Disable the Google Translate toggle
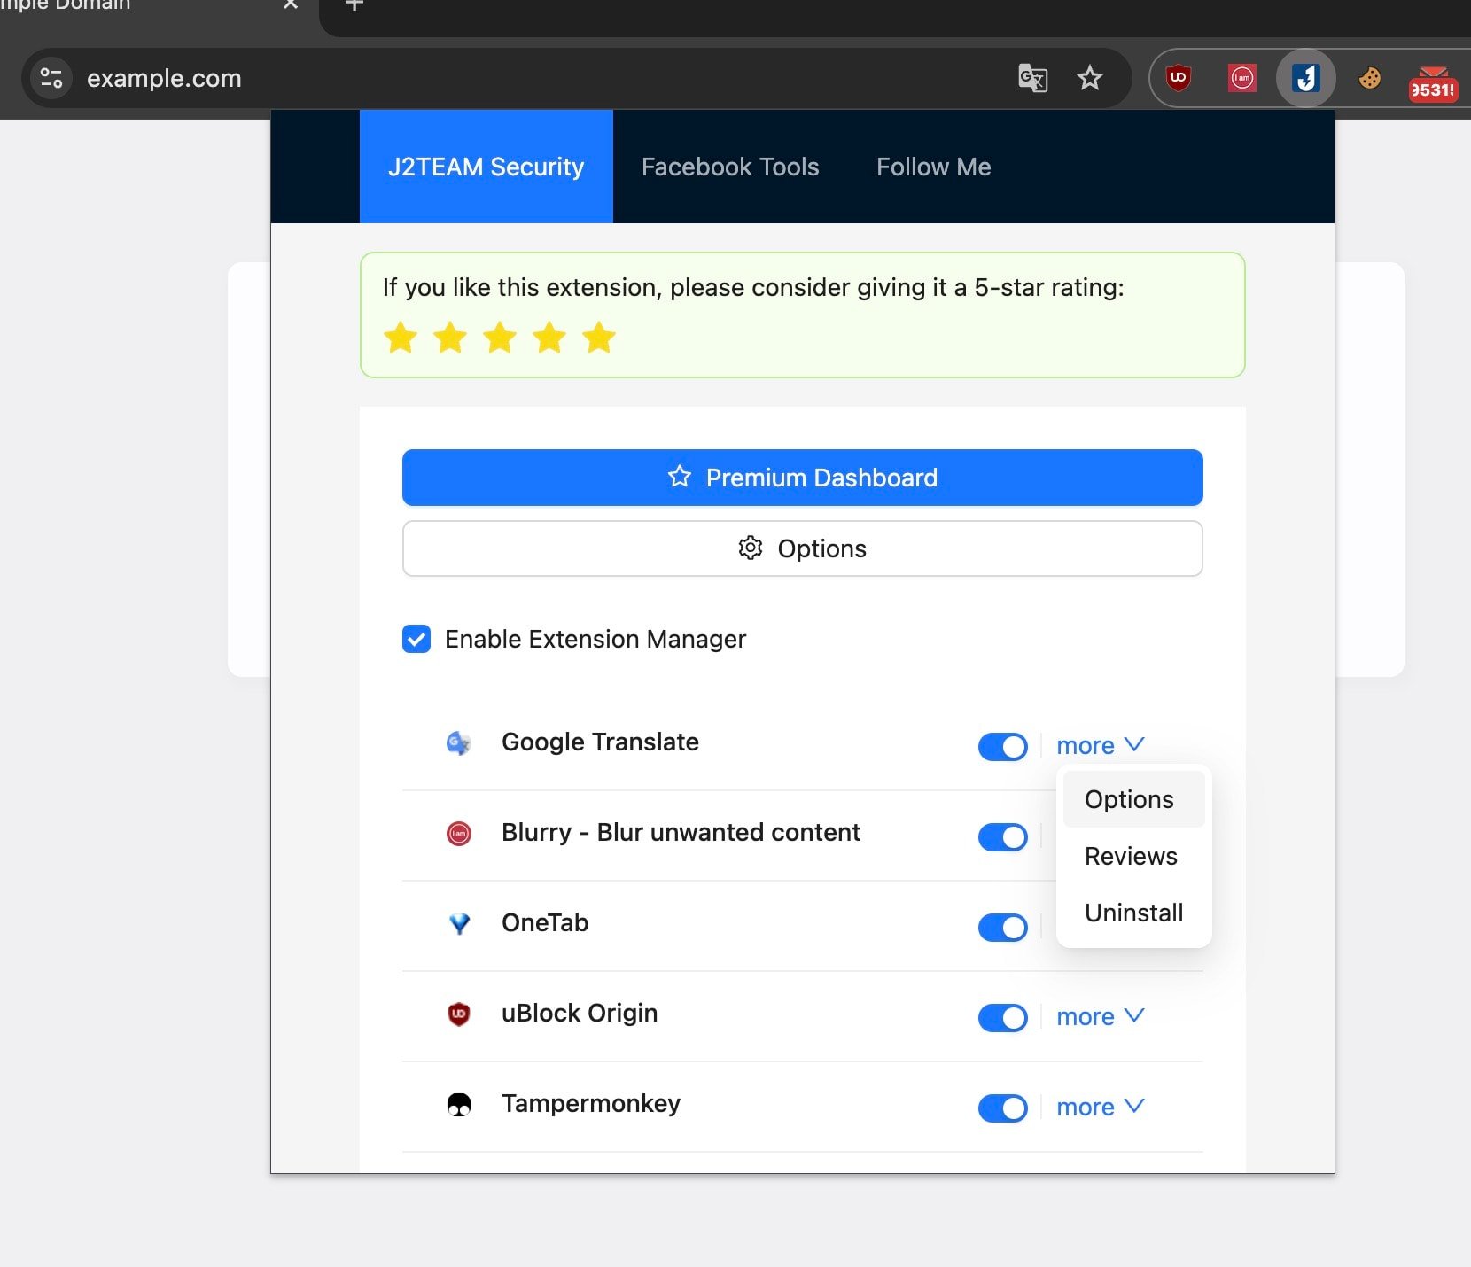Viewport: 1471px width, 1267px height. click(x=1002, y=746)
